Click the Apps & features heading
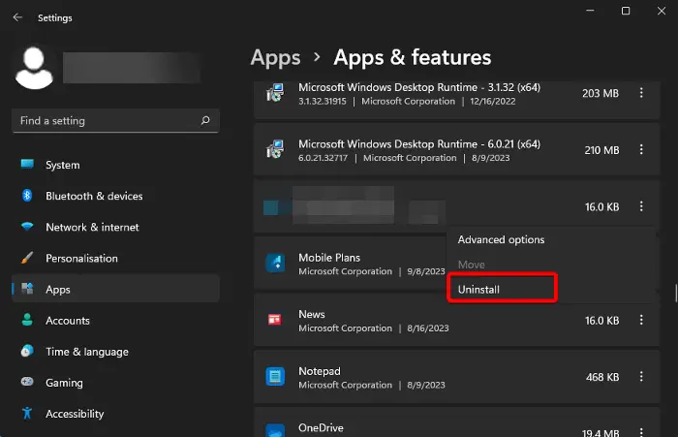The width and height of the screenshot is (678, 437). point(412,57)
